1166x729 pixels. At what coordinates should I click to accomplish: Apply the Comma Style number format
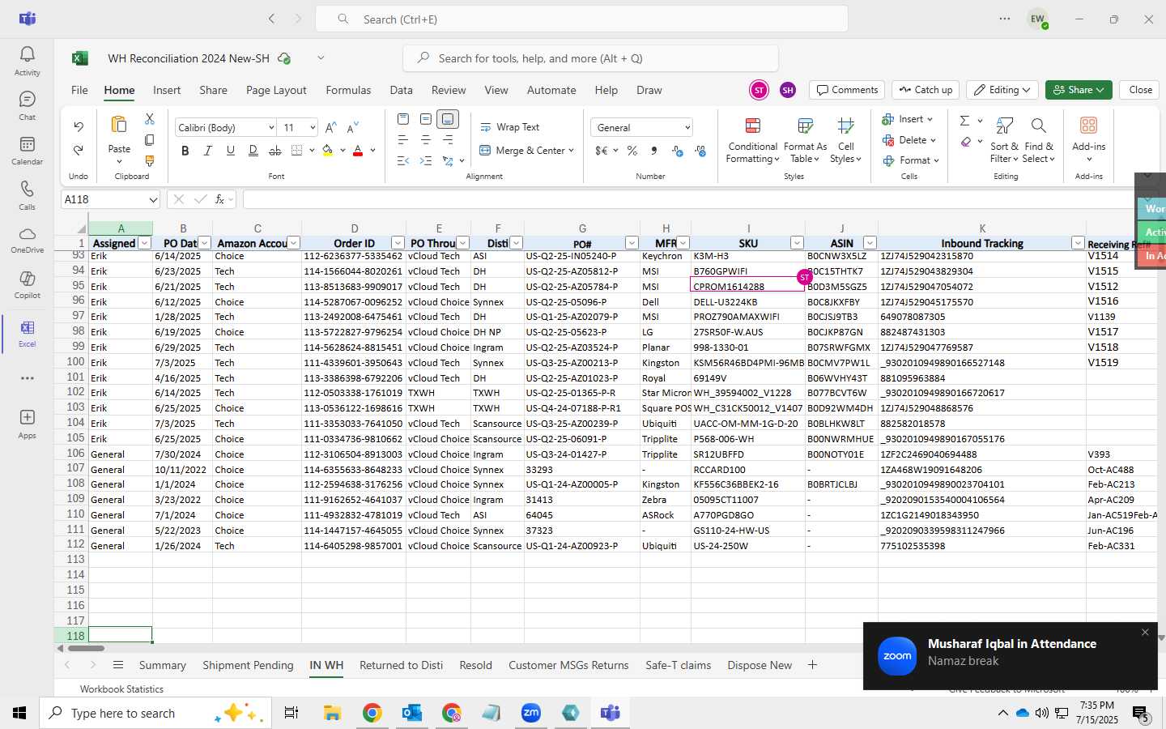654,151
